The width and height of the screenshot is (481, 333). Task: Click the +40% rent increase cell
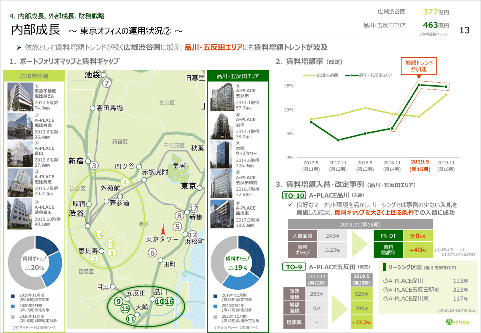click(418, 250)
